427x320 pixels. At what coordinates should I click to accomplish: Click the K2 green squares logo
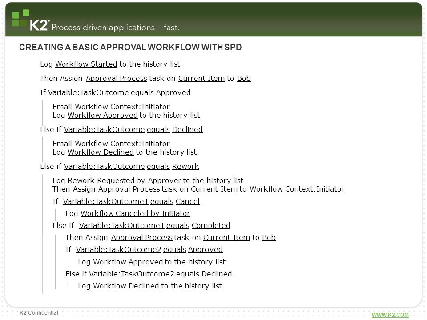[21, 18]
